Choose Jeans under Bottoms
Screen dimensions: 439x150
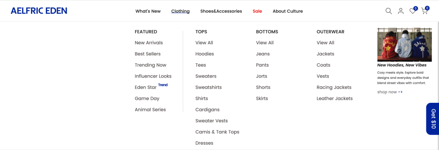coord(263,54)
